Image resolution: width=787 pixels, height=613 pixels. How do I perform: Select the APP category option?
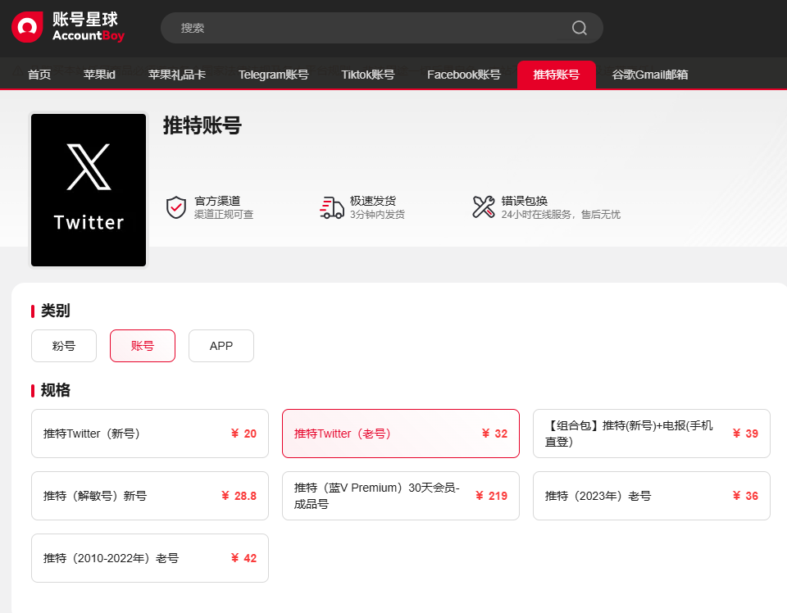[221, 346]
